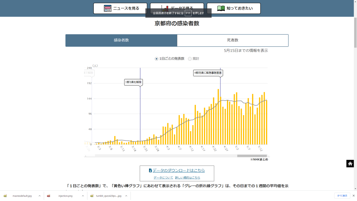The image size is (357, 201).
Task: Click すべて表示 in downloads bar
Action: point(342,196)
